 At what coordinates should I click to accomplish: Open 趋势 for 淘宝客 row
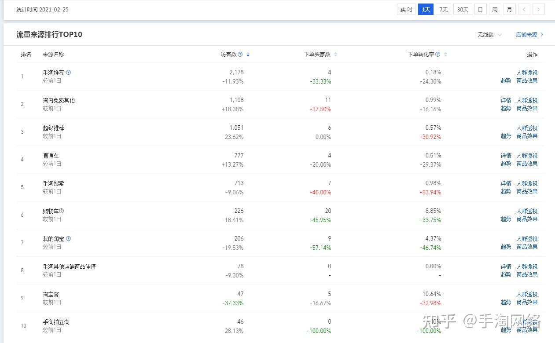(506, 303)
